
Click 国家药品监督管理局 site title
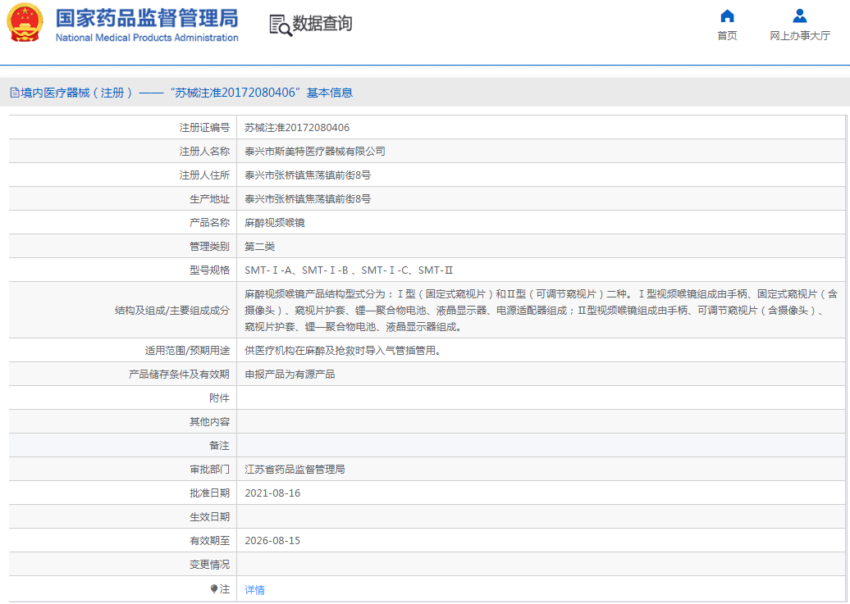click(147, 18)
